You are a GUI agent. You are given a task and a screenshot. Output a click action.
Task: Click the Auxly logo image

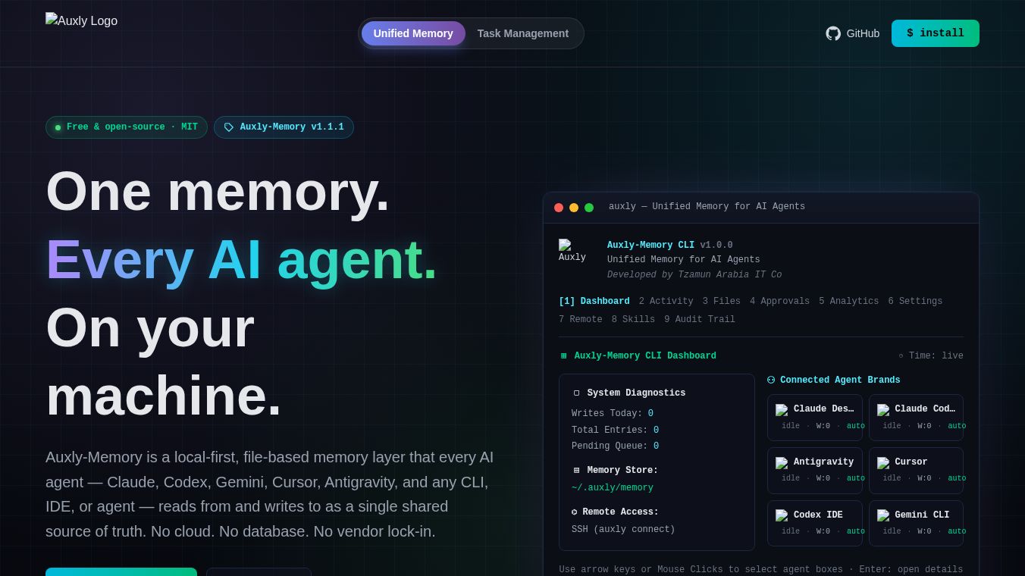click(81, 20)
